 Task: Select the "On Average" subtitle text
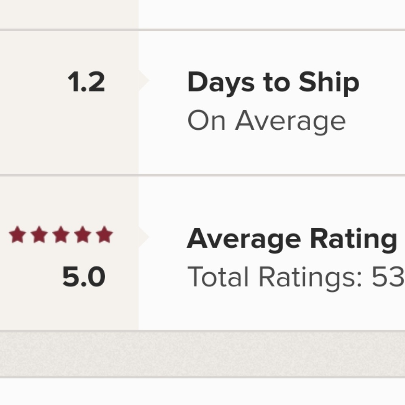266,121
